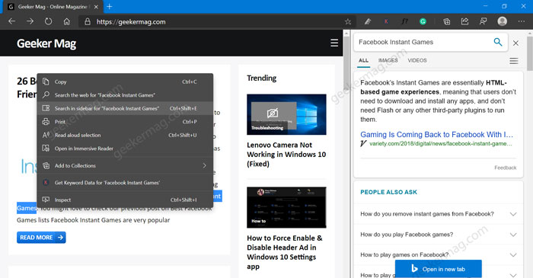Choose Search the web for Facebook Instant Games
This screenshot has width=533, height=278.
[125, 95]
